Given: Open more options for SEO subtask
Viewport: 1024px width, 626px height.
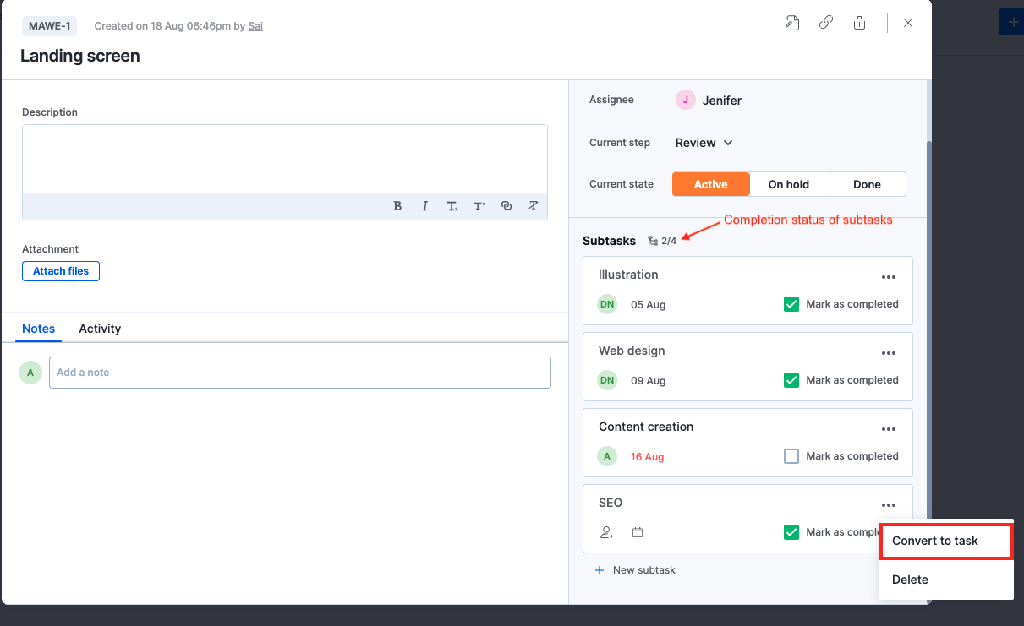Looking at the screenshot, I should click(x=889, y=505).
